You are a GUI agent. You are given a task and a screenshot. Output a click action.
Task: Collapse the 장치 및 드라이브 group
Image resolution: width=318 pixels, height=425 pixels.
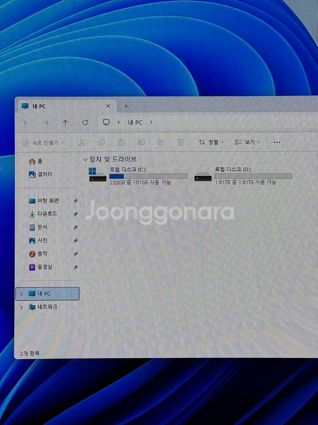(x=85, y=159)
